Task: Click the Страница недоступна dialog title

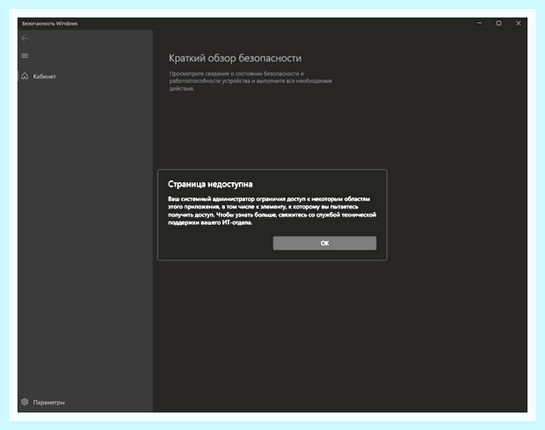Action: [210, 184]
